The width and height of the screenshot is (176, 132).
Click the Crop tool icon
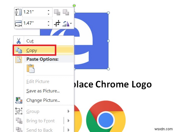(57, 23)
